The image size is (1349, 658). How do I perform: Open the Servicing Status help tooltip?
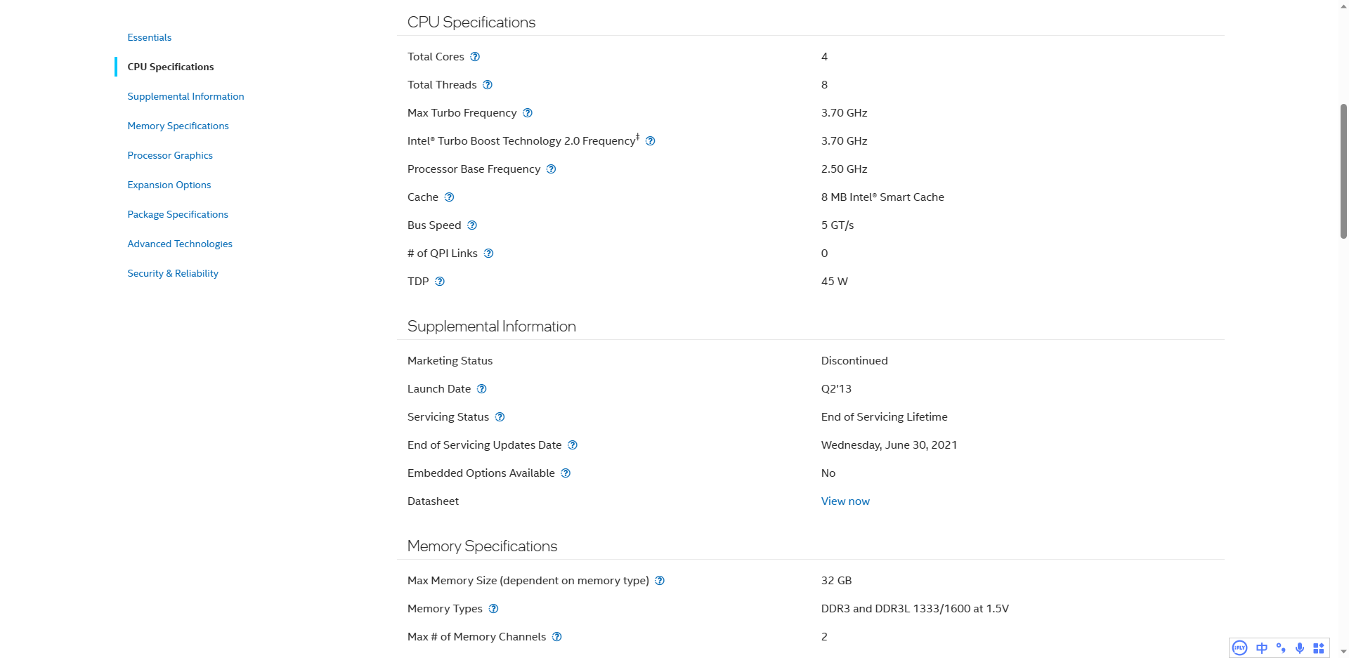point(500,417)
